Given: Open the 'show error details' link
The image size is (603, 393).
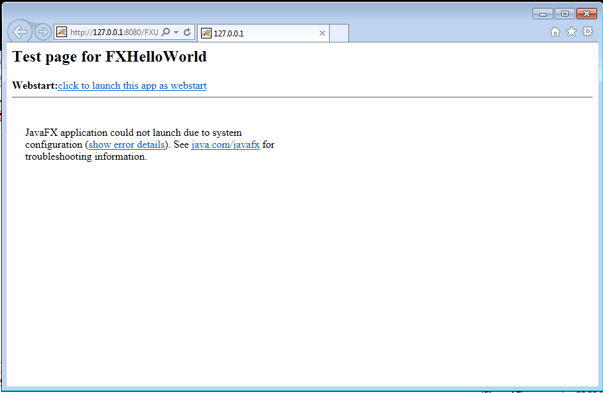Looking at the screenshot, I should pyautogui.click(x=127, y=144).
